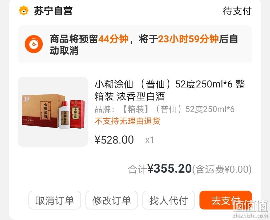Tap the white liquor bottle in thumbnail

[64, 115]
